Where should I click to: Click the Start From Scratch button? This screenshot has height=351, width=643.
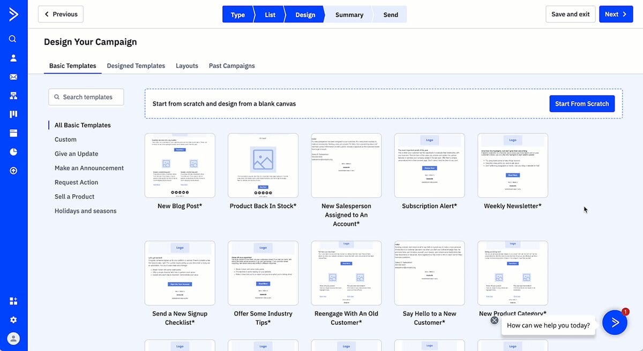click(x=582, y=104)
